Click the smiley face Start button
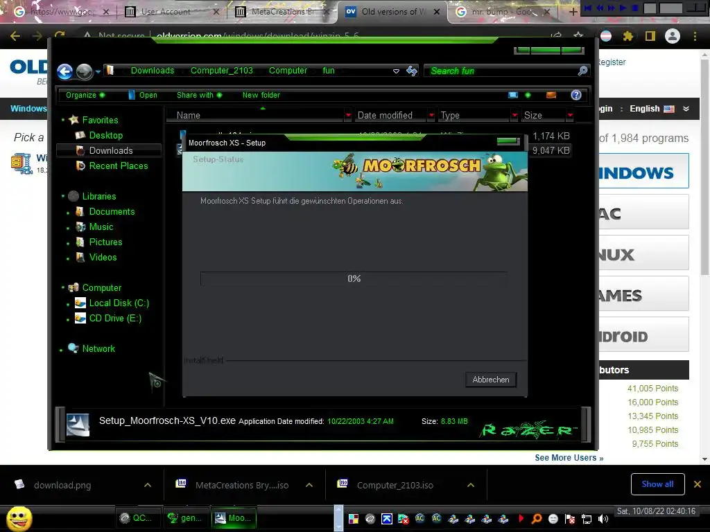This screenshot has height=532, width=710. click(x=19, y=518)
